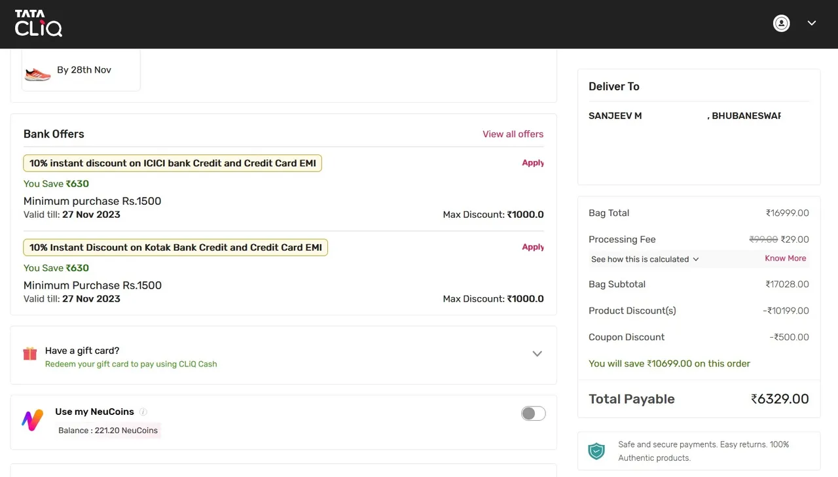This screenshot has width=838, height=477.
Task: Apply the ICICI bank credit card offer
Action: (533, 163)
